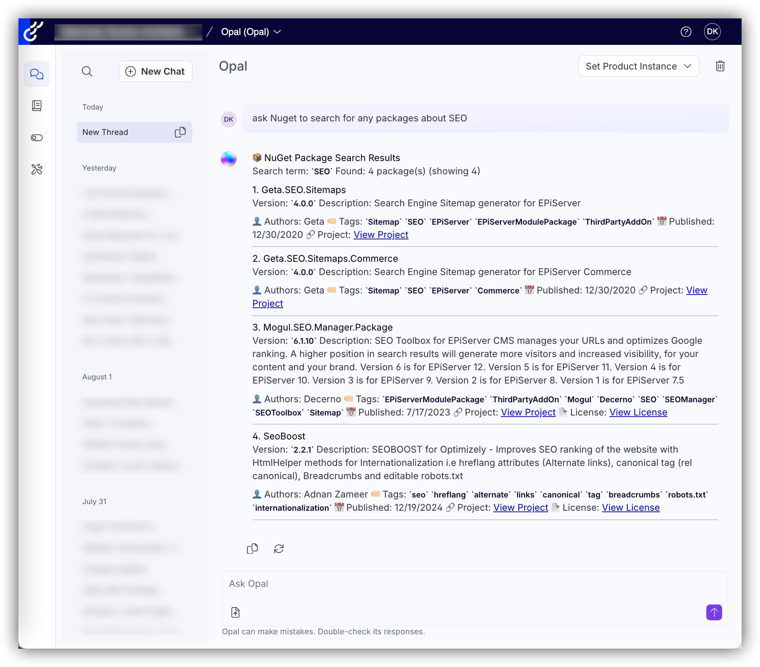Screen dimensions: 760x667
Task: Delete the conversation via the trash icon
Action: click(x=720, y=66)
